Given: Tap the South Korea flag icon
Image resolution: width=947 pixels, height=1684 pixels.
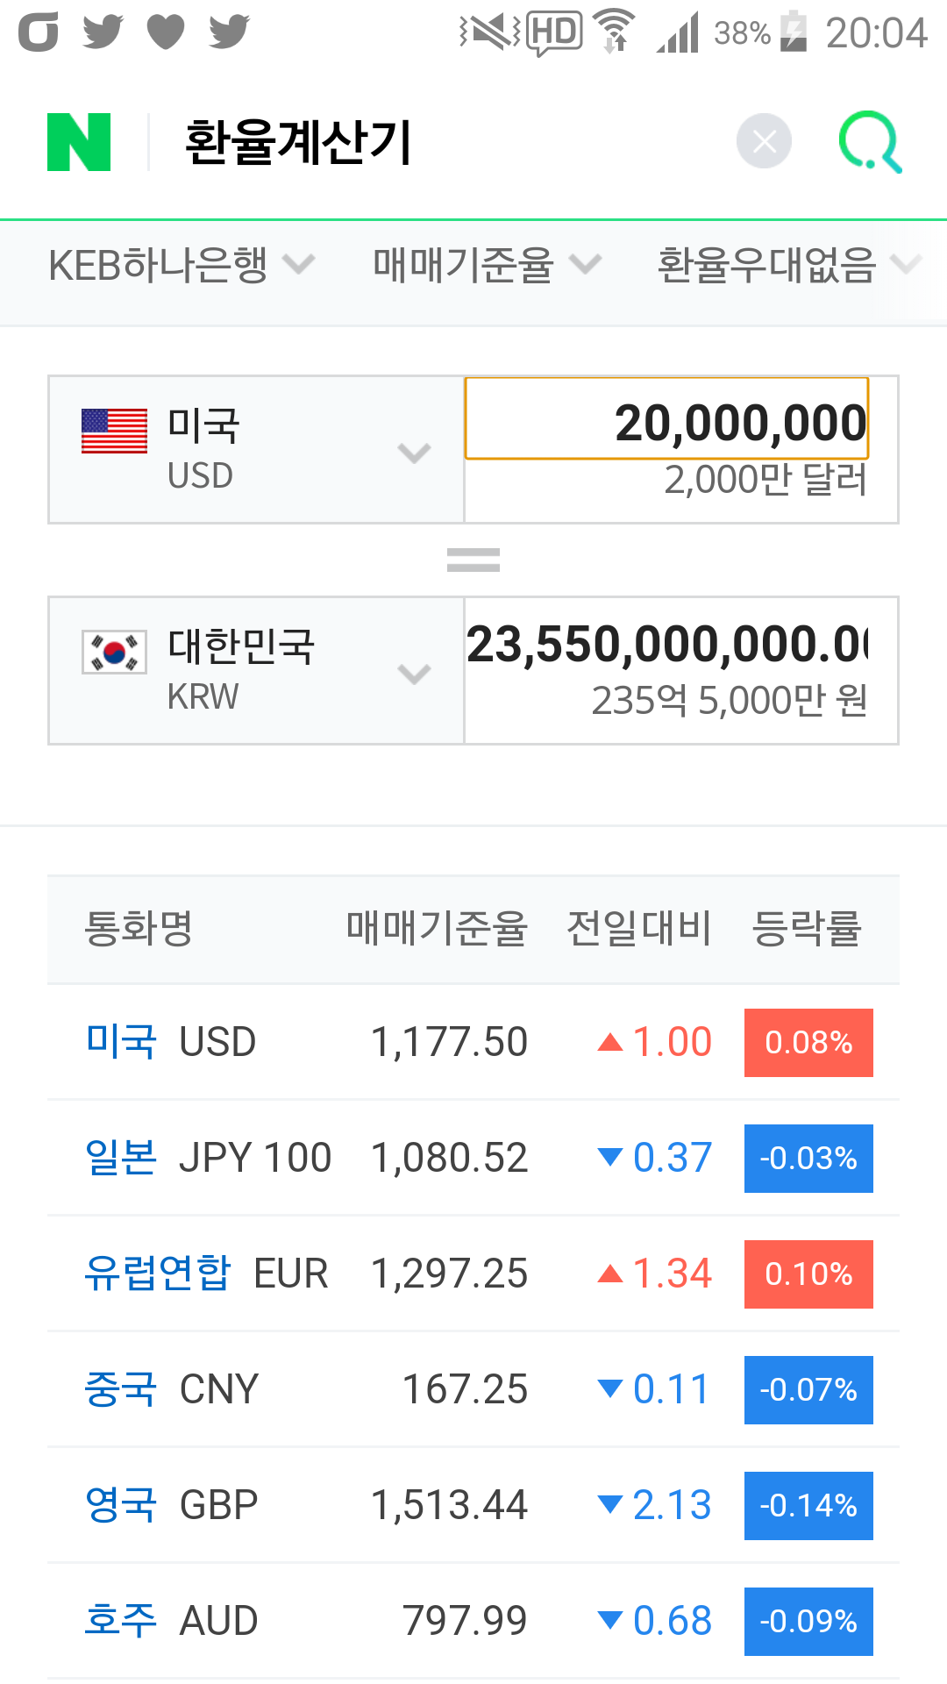Looking at the screenshot, I should (114, 653).
